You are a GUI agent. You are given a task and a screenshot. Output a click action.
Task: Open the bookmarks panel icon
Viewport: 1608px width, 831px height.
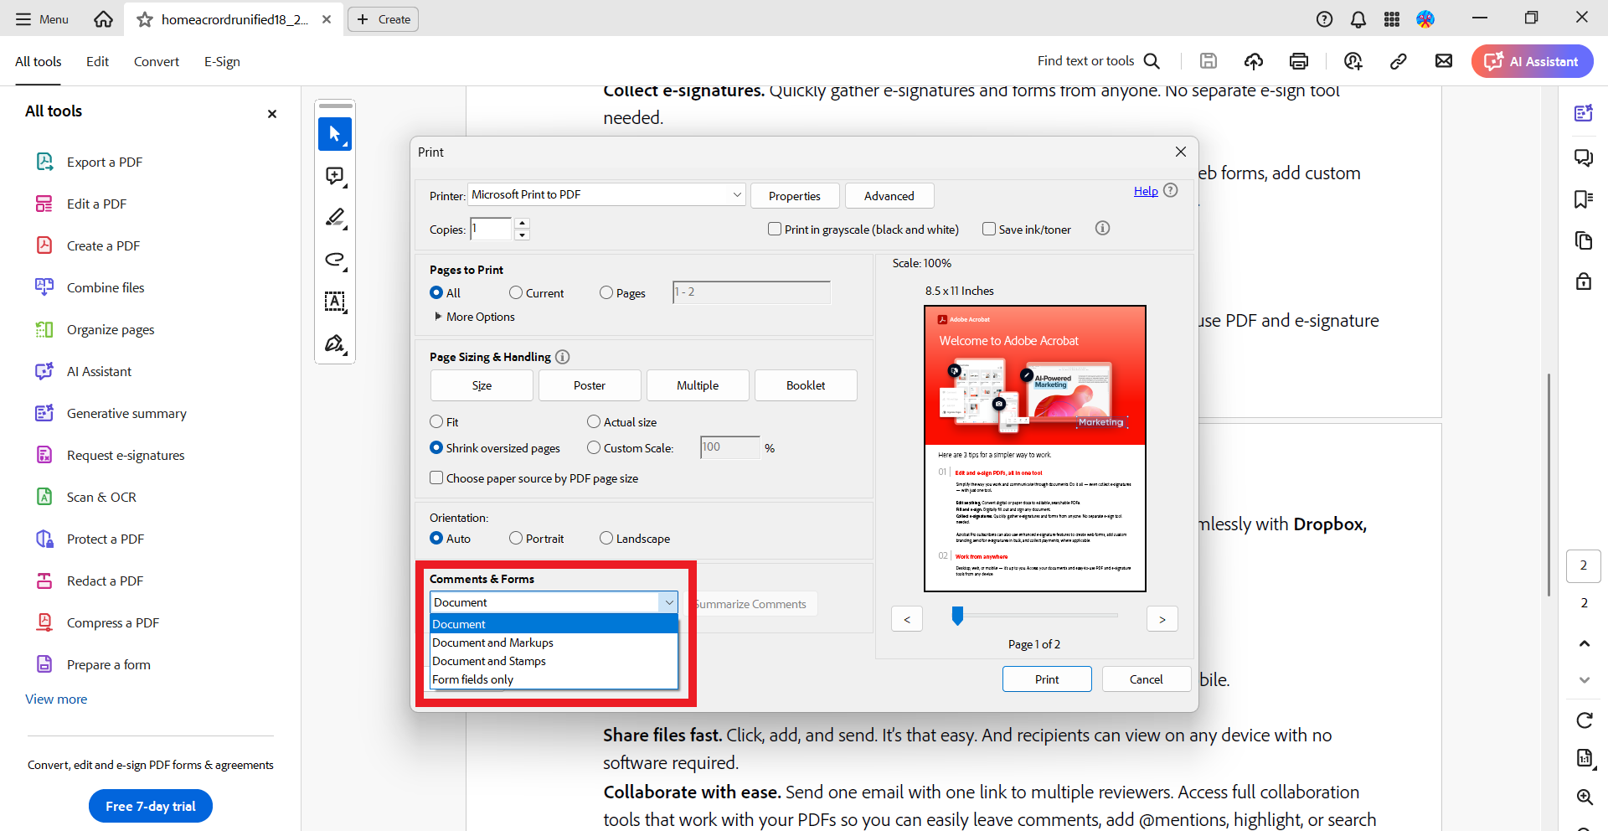(x=1584, y=199)
